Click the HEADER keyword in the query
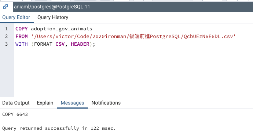The height and width of the screenshot is (140, 253). [x=80, y=44]
